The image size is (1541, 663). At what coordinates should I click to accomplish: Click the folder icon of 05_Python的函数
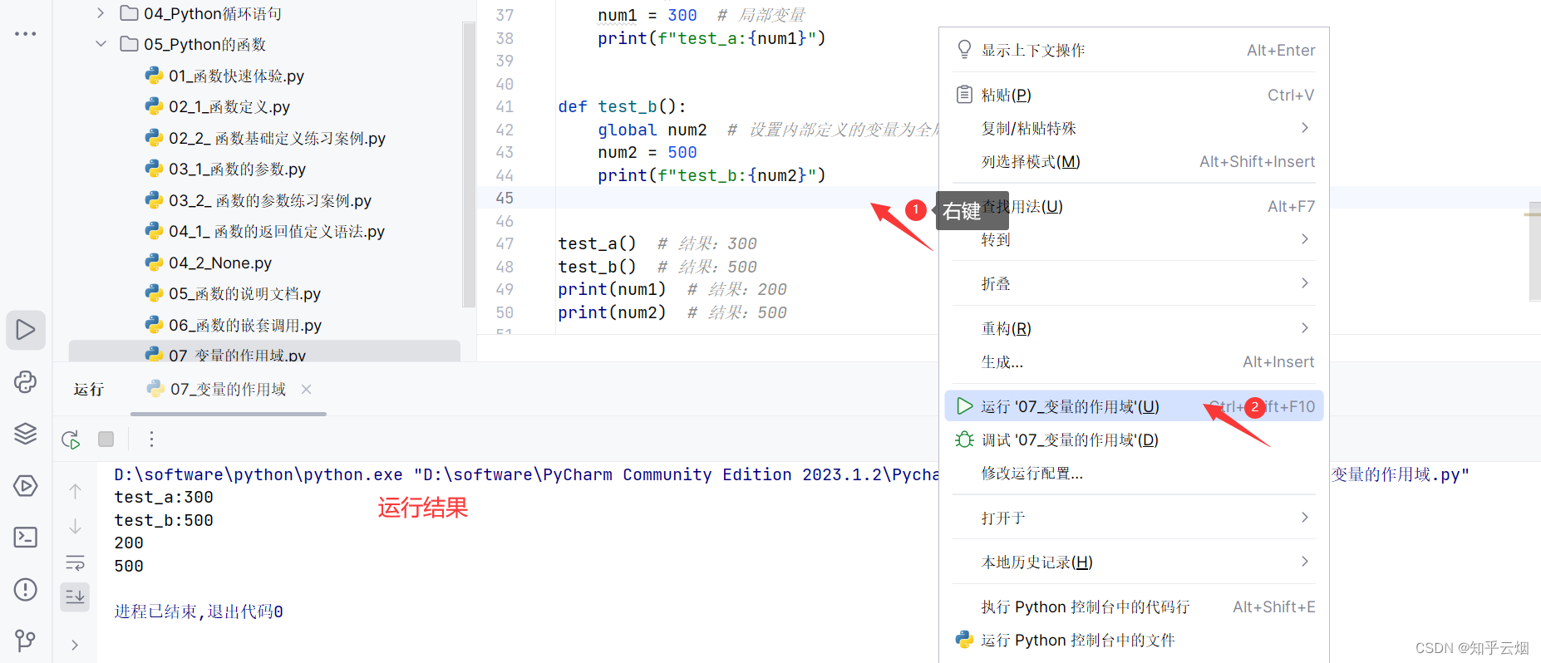pos(129,44)
